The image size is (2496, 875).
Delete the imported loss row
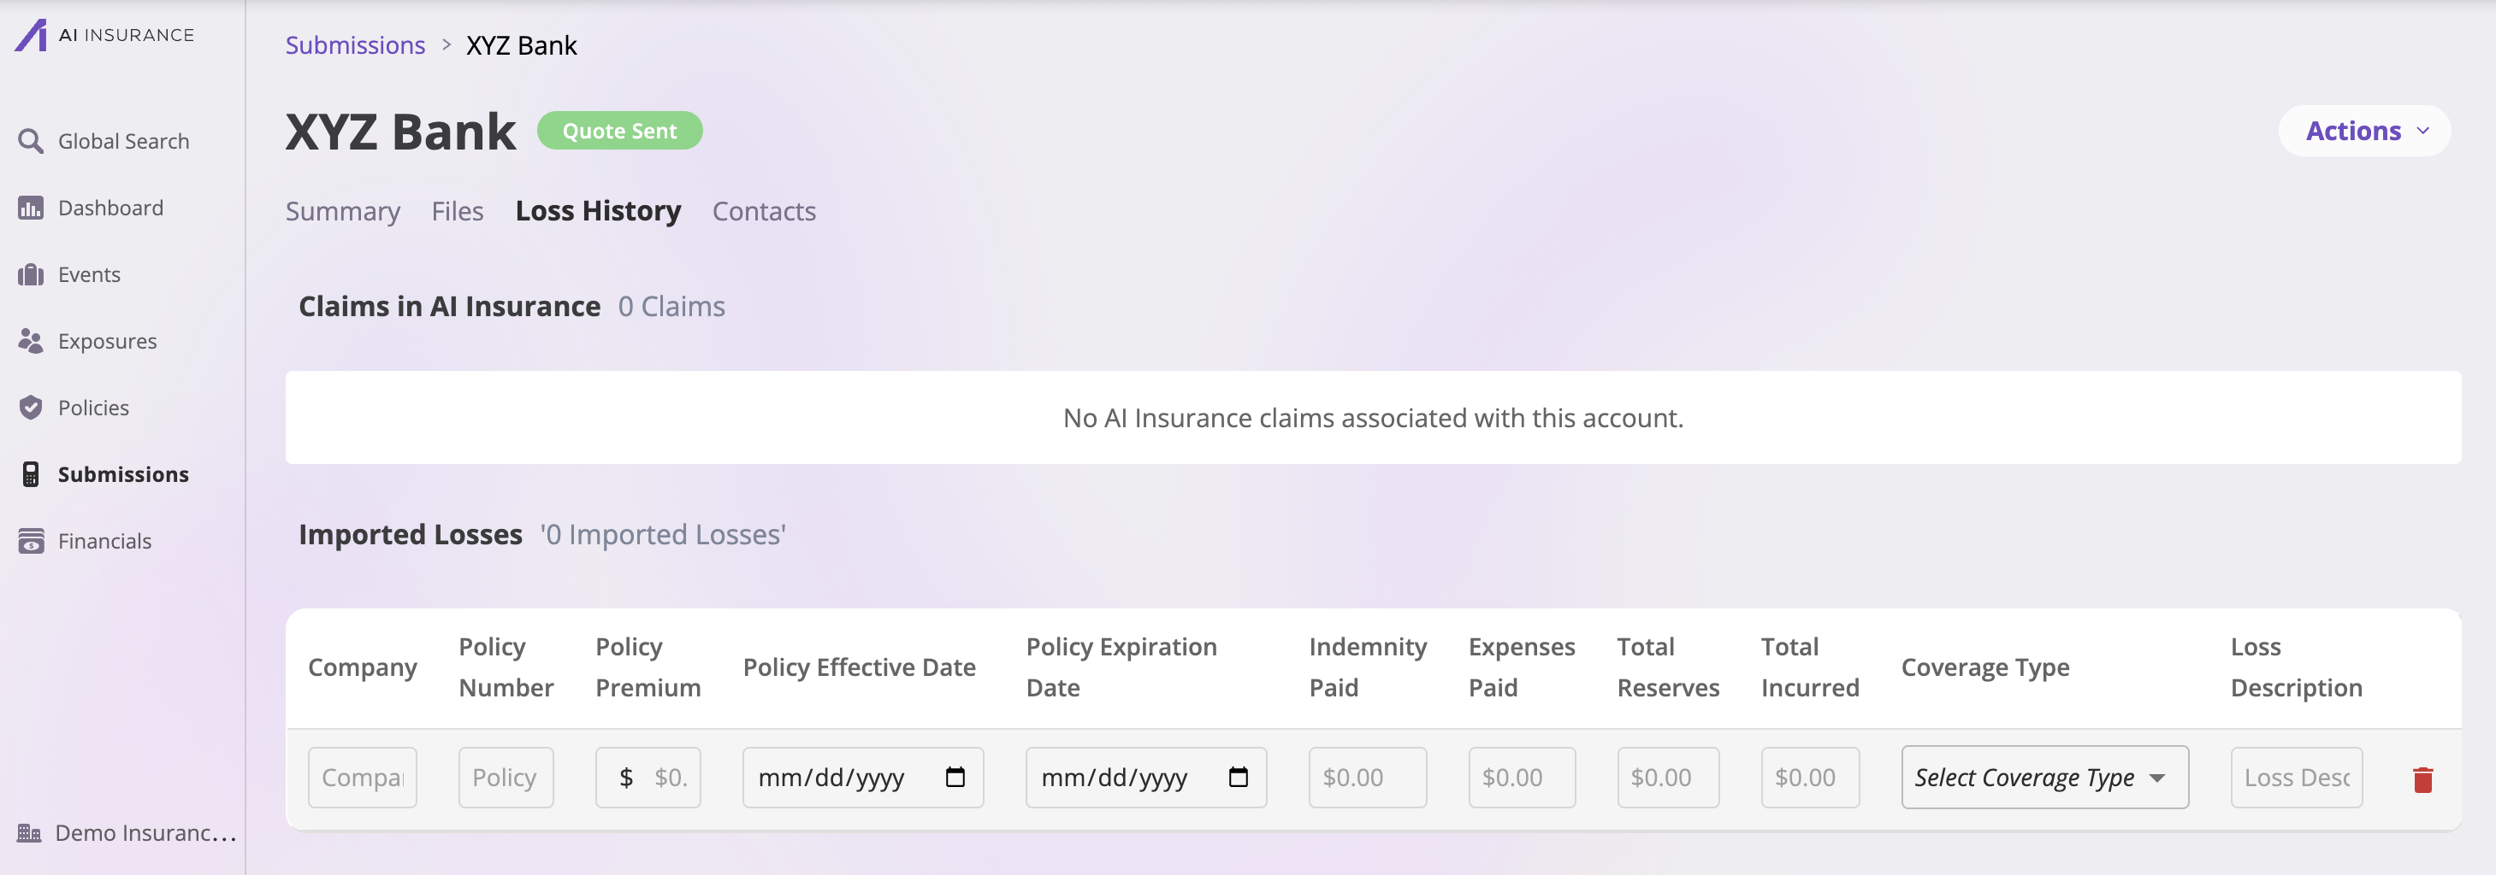2422,779
